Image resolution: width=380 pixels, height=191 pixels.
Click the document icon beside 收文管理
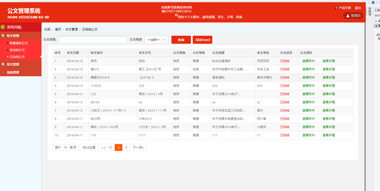pyautogui.click(x=3, y=36)
